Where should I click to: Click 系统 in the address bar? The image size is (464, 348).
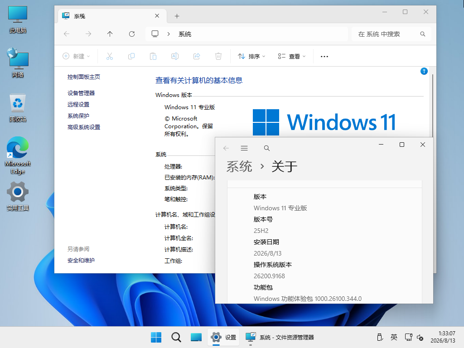click(185, 34)
